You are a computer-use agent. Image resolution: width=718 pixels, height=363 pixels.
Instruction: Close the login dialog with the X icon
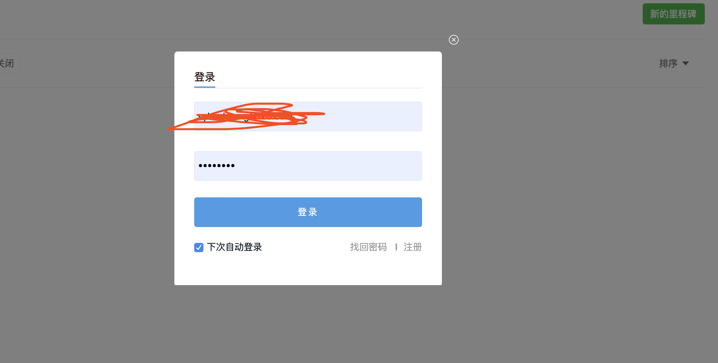pos(454,40)
